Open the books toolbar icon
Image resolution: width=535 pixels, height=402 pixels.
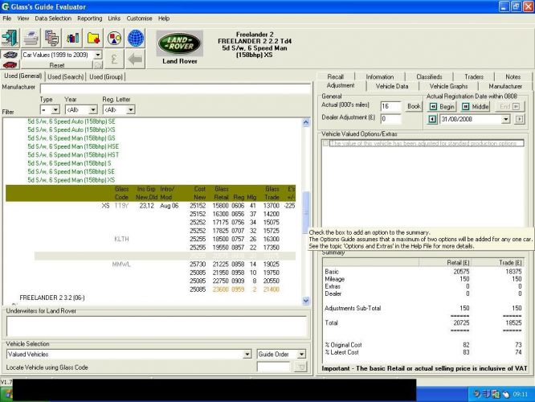click(x=72, y=38)
